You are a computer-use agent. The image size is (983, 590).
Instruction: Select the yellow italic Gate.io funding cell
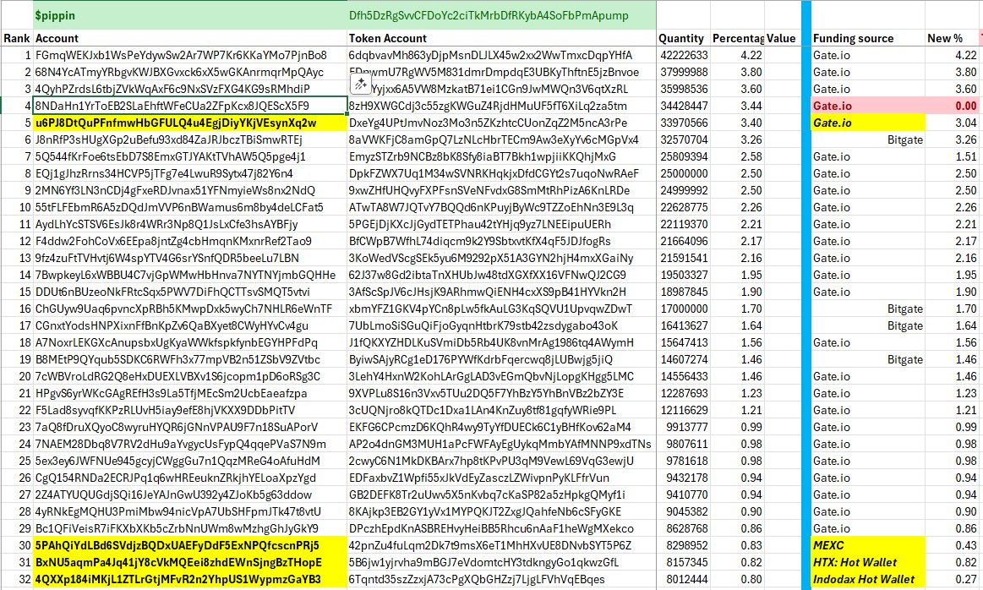[x=868, y=123]
